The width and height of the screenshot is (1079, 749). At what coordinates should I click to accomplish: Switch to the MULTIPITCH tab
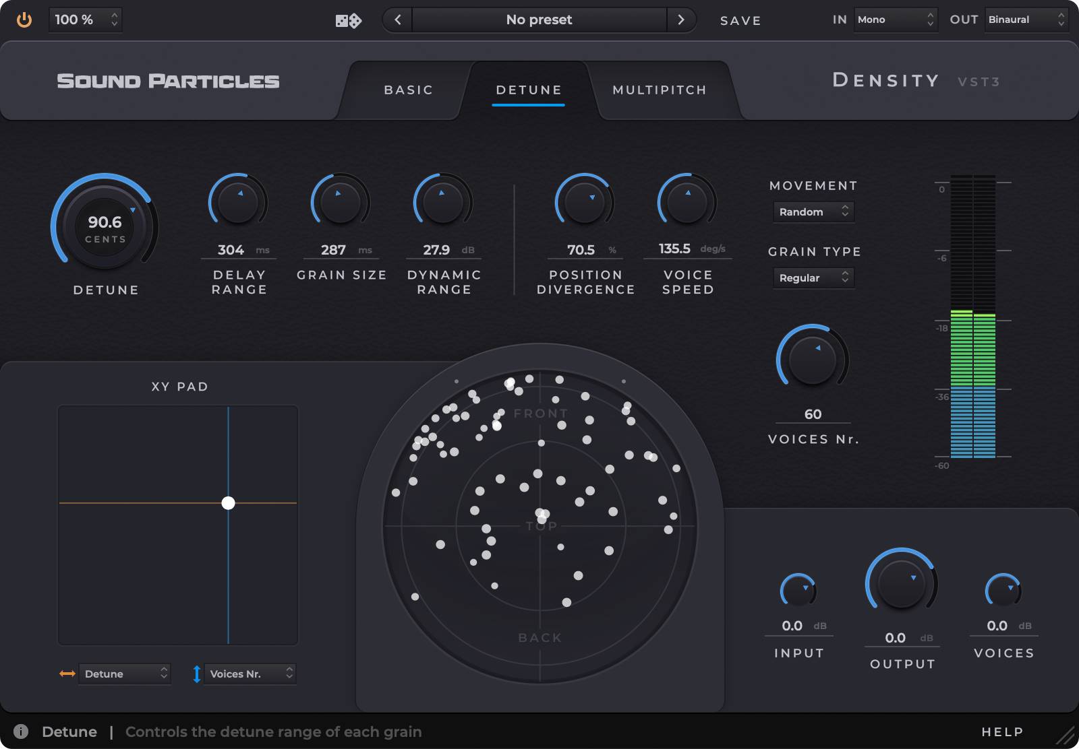coord(658,89)
